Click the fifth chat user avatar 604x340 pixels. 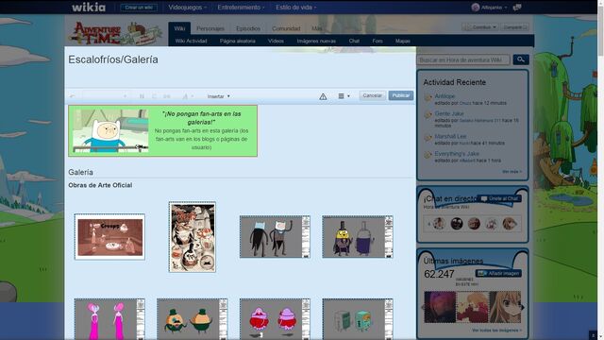pos(510,223)
